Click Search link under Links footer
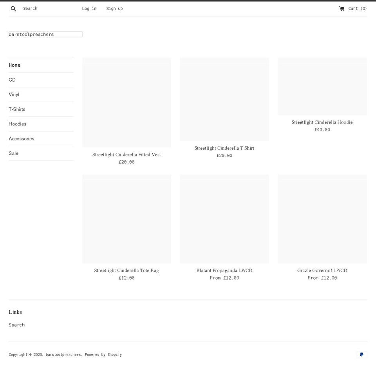 point(17,325)
